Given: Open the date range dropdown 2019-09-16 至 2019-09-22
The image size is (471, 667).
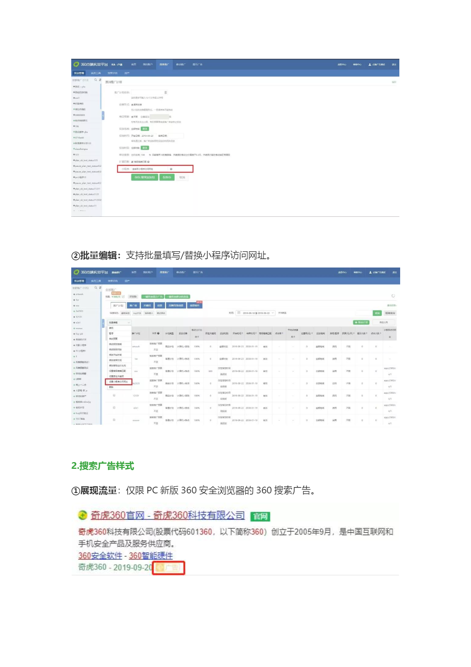Looking at the screenshot, I should [255, 313].
